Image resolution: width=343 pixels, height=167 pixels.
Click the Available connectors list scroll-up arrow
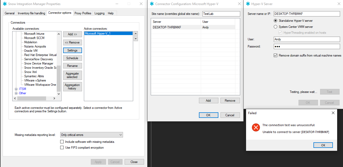59,34
